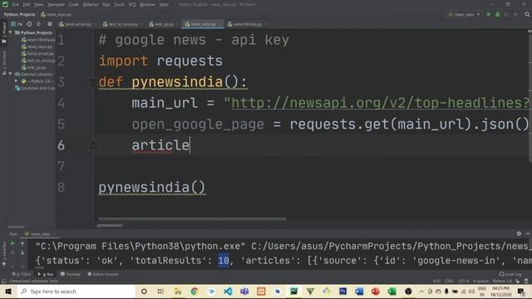Click the Python_Projects breadcrumb in navigation bar
This screenshot has width=532, height=299.
19,15
